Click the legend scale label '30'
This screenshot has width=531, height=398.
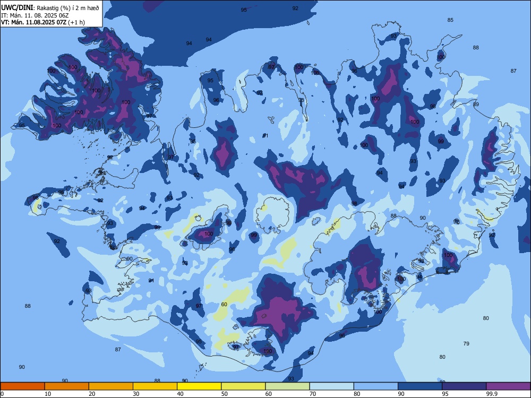click(x=136, y=394)
